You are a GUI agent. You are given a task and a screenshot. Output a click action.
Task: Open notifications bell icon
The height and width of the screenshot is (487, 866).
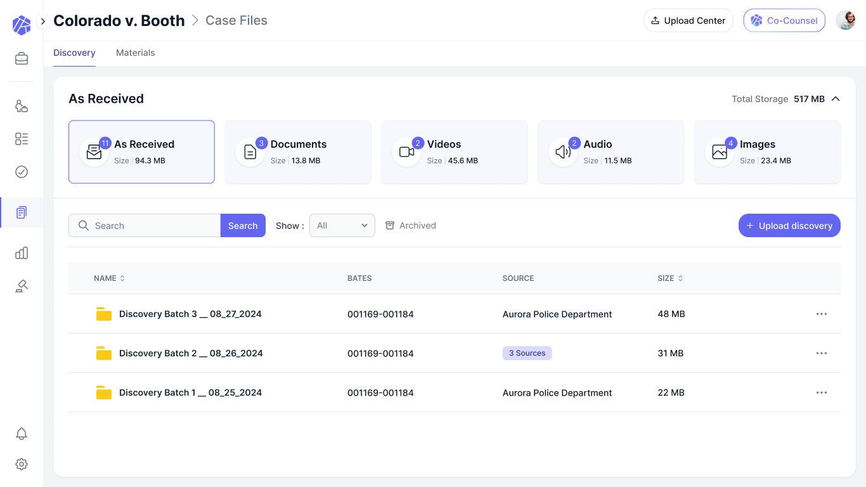point(22,434)
